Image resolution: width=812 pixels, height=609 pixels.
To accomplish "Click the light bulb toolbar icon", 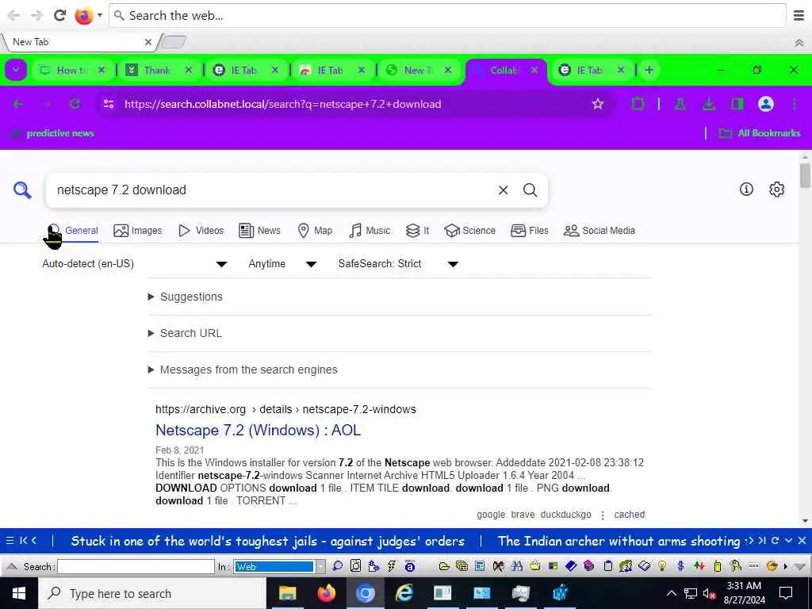I will click(x=662, y=566).
